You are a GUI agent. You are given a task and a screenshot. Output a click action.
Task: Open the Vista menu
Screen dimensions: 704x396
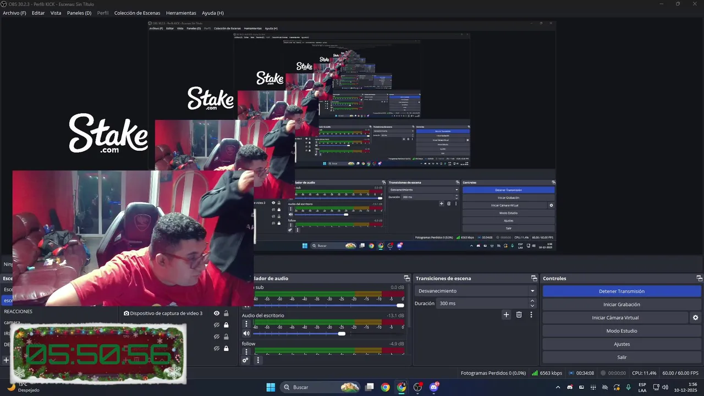click(x=56, y=13)
